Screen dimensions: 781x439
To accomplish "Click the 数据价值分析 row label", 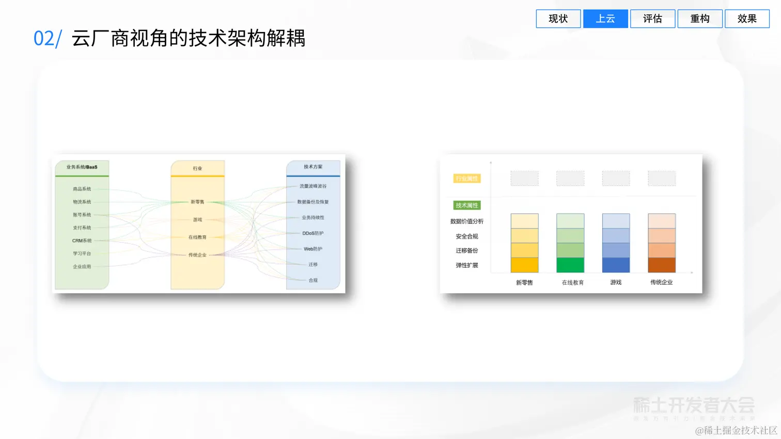I will tap(467, 221).
